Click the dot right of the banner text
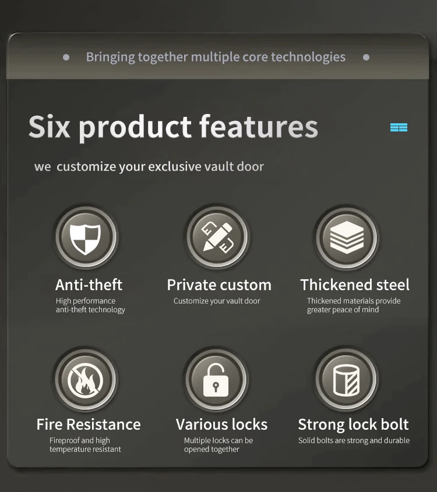The height and width of the screenshot is (492, 437). pyautogui.click(x=366, y=58)
